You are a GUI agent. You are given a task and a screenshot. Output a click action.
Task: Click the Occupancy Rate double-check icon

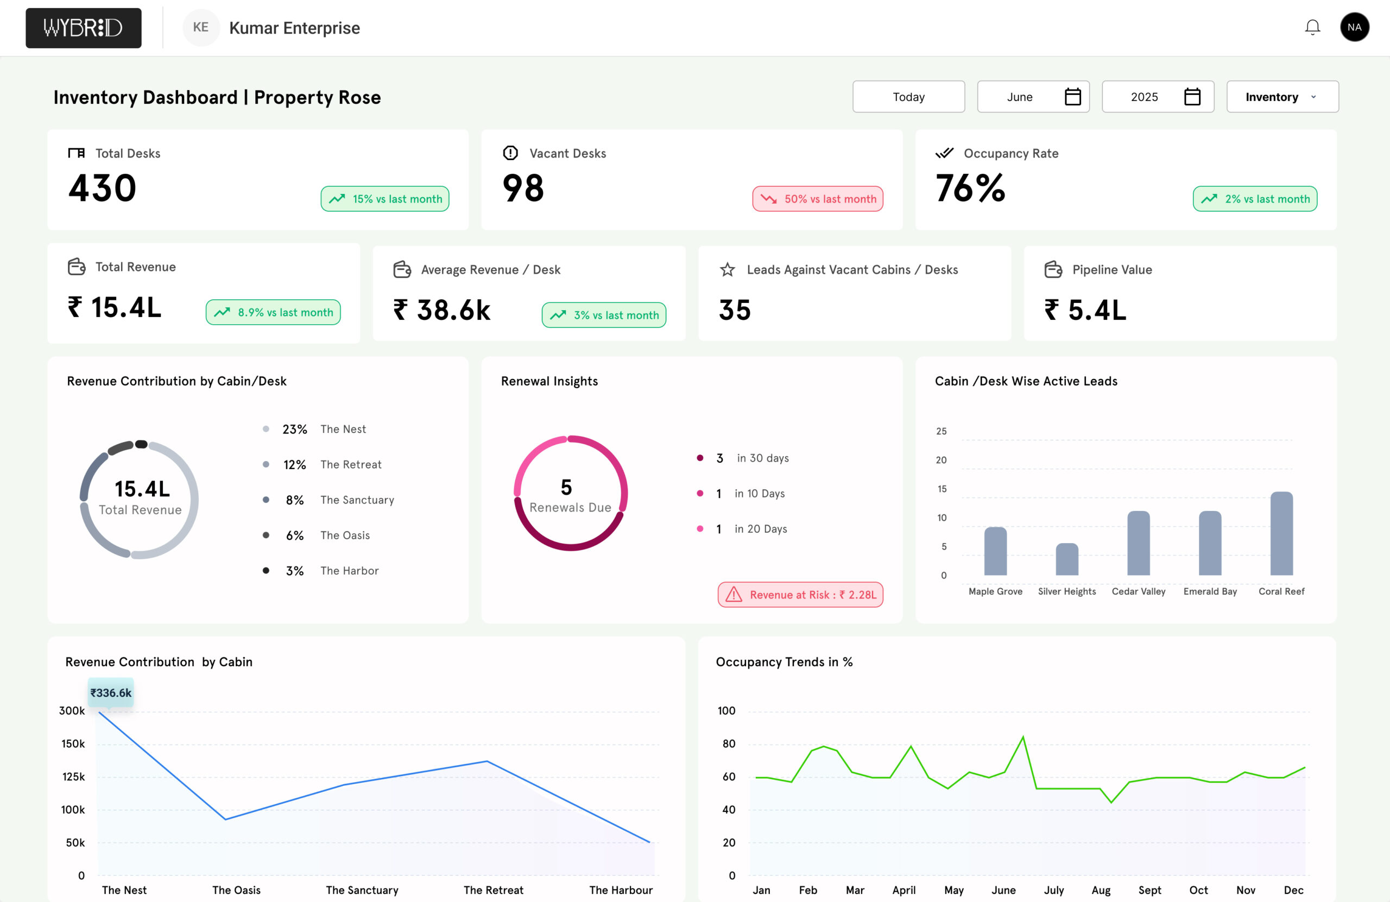[x=944, y=153]
